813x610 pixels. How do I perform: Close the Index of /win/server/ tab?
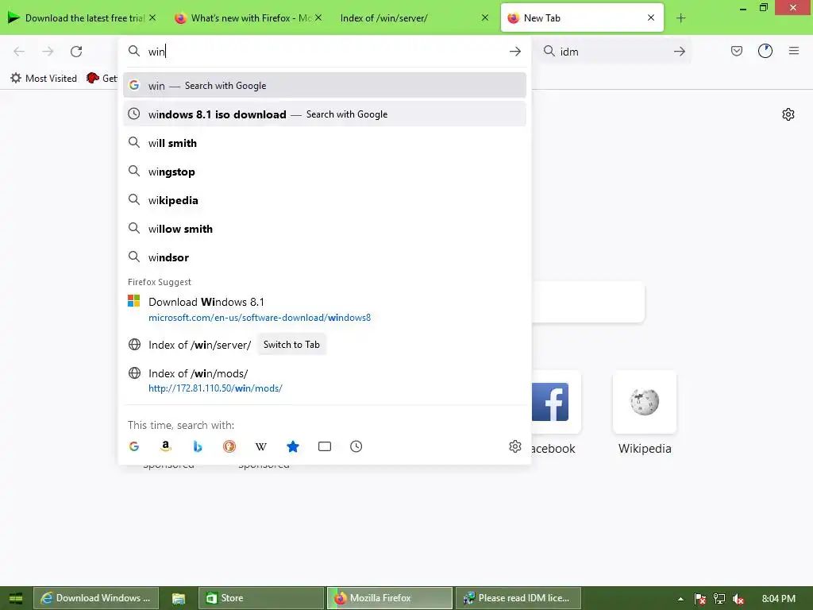coord(485,17)
